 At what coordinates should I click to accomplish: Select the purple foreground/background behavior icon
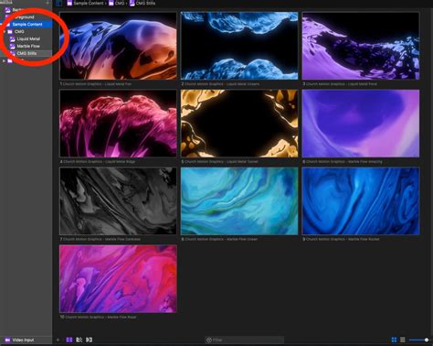point(69,340)
